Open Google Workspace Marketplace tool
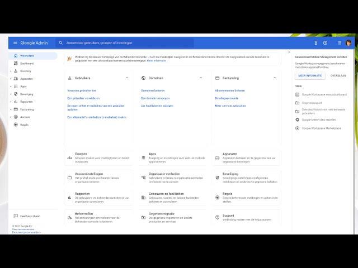Image resolution: width=358 pixels, height=268 pixels. [318, 128]
